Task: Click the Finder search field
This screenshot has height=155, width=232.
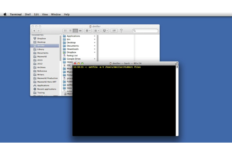Action: 145,31
